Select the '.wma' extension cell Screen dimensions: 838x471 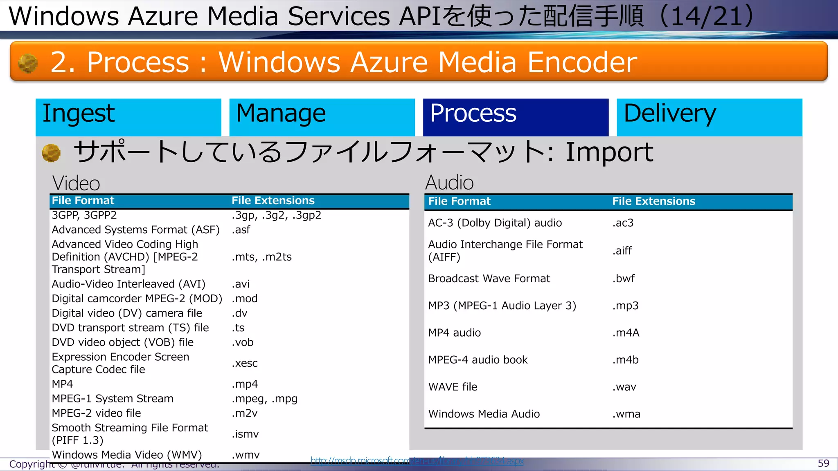[x=626, y=414]
